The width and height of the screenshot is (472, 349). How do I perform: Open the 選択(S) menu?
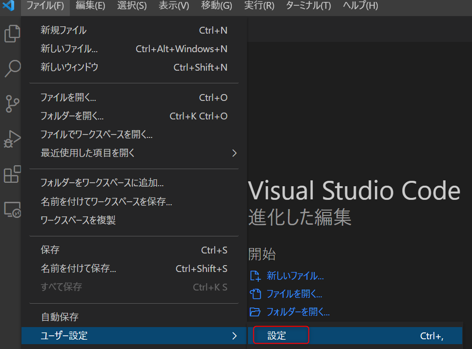[132, 5]
